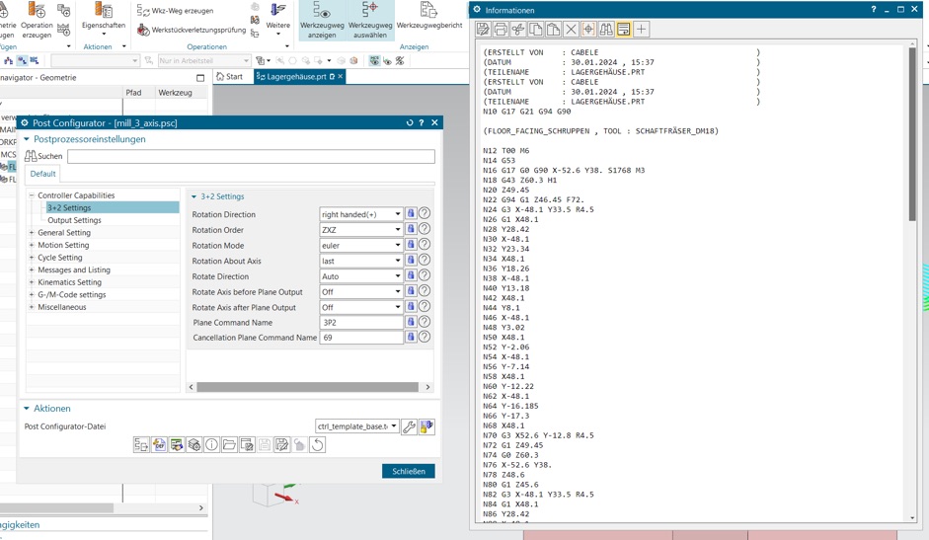This screenshot has width=929, height=540.
Task: Click the undo arrow icon in Aktionen
Action: pos(318,444)
